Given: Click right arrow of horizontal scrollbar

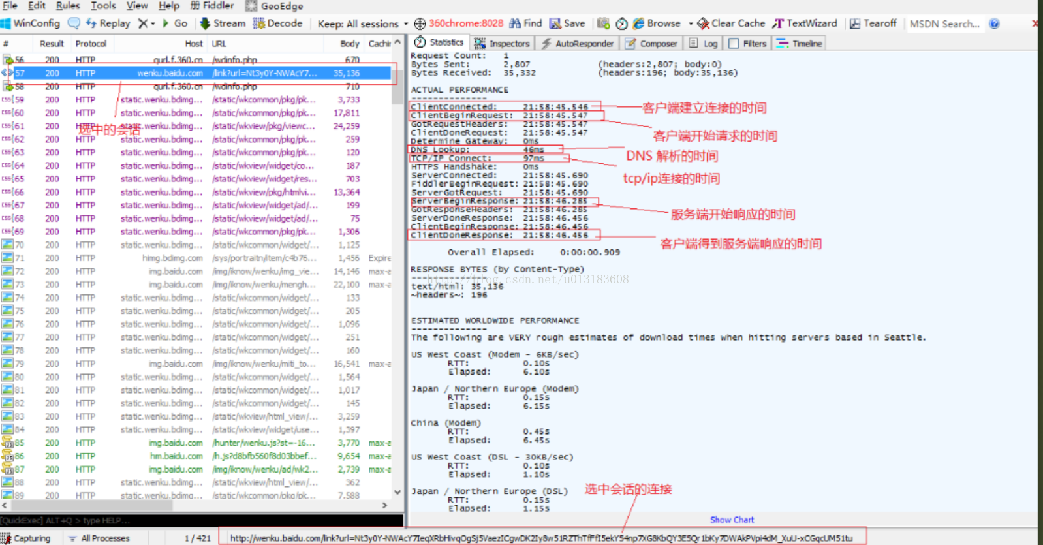Looking at the screenshot, I should (384, 505).
